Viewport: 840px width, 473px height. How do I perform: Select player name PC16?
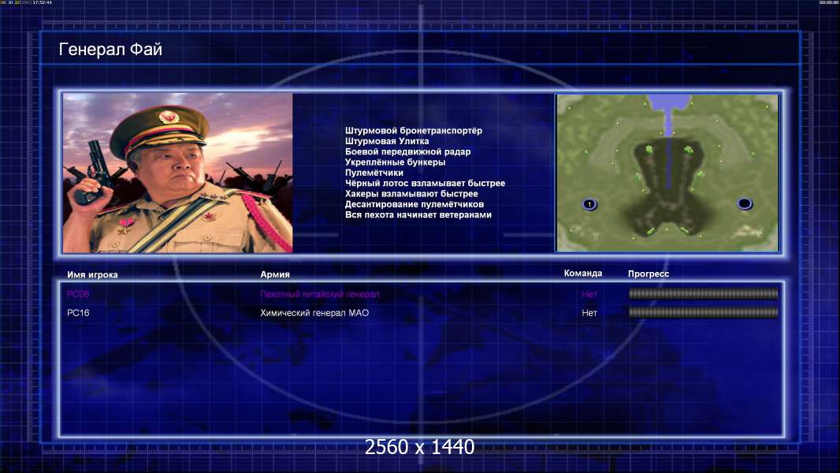(x=78, y=313)
